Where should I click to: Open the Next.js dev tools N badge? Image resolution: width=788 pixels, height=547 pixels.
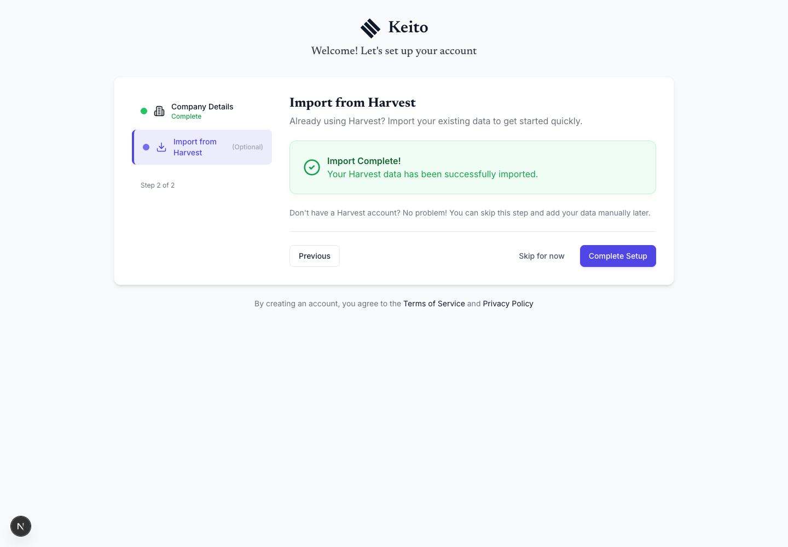[21, 526]
